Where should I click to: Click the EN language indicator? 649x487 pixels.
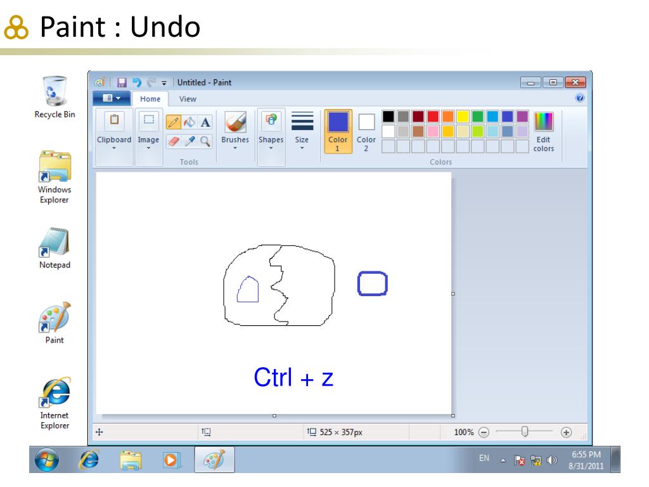point(484,458)
